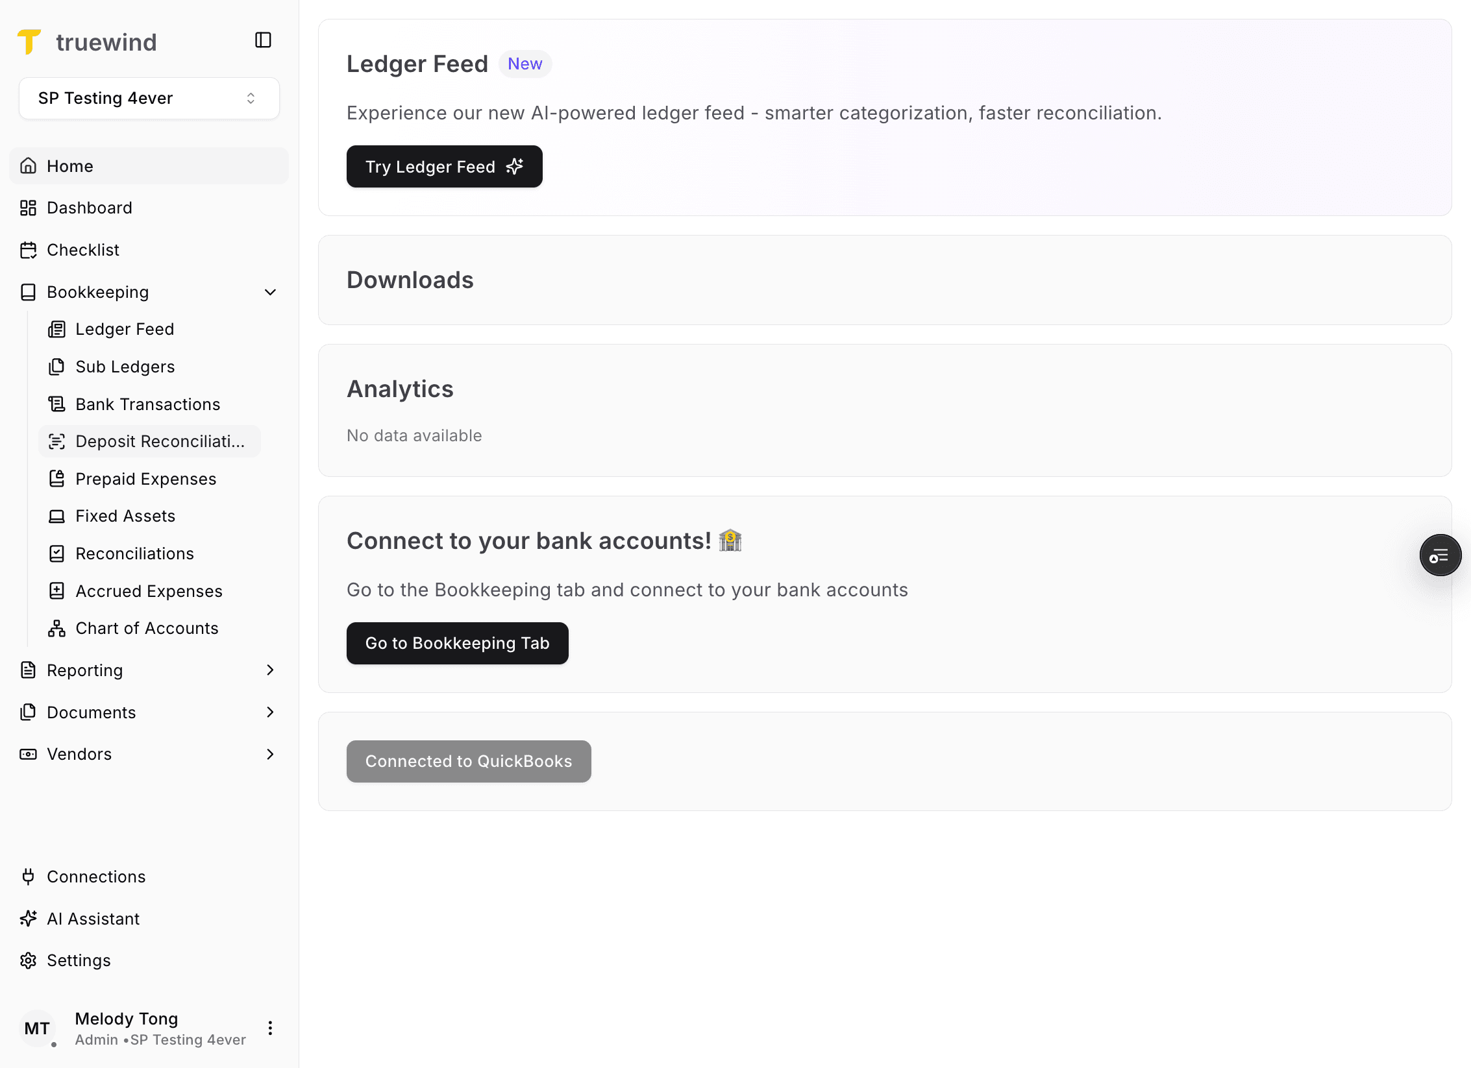1471x1068 pixels.
Task: Switch to the Dashboard page
Action: (x=89, y=208)
